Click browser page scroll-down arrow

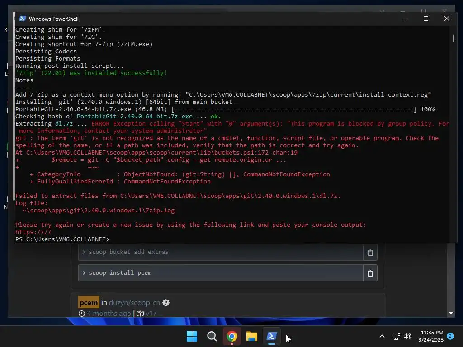pos(451,313)
